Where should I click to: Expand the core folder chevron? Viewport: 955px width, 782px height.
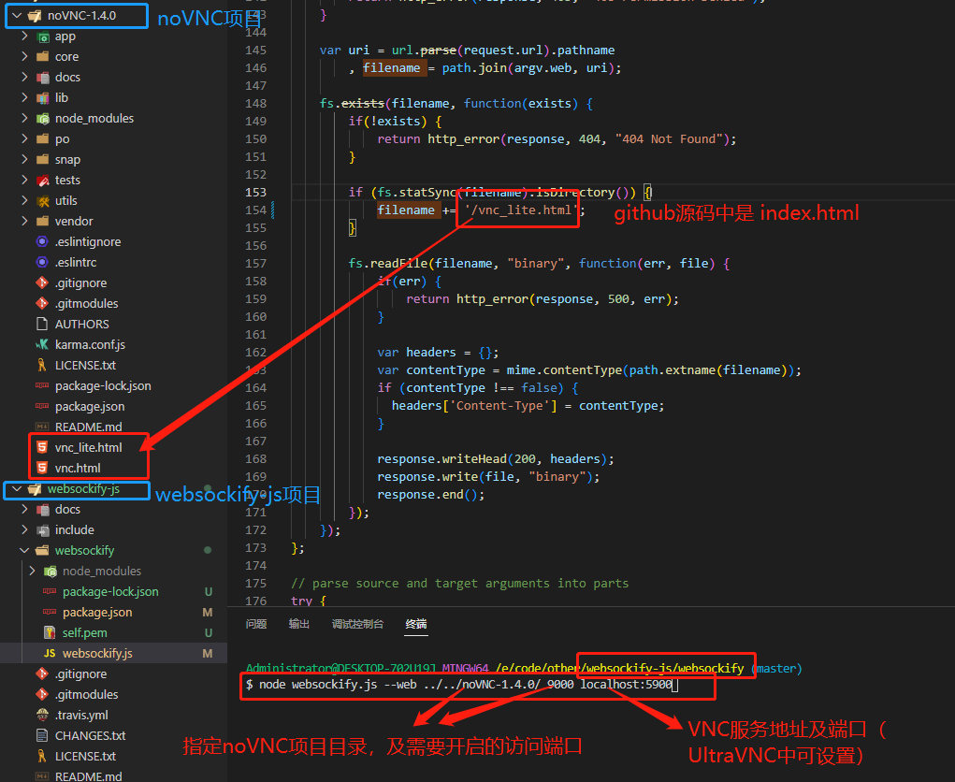coord(24,57)
